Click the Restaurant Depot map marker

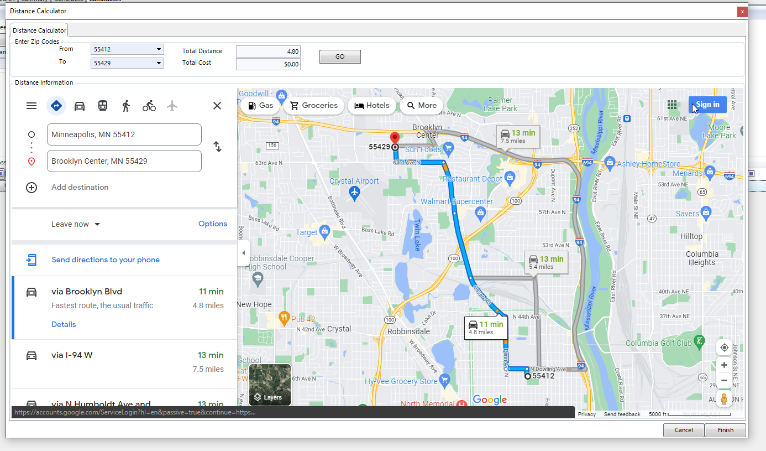click(510, 178)
